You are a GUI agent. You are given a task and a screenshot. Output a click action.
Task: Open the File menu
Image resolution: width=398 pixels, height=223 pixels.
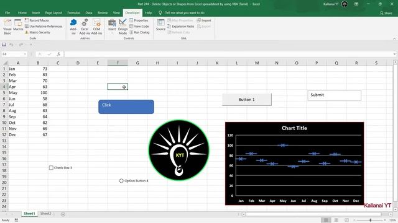click(x=7, y=12)
